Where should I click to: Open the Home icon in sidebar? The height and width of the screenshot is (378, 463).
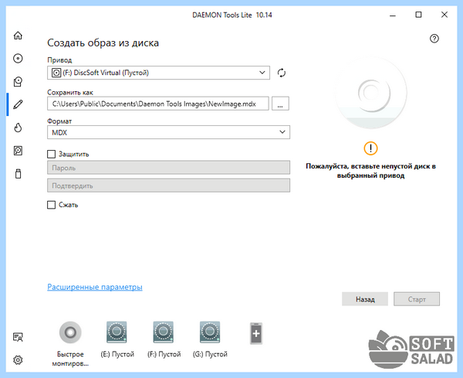(18, 36)
